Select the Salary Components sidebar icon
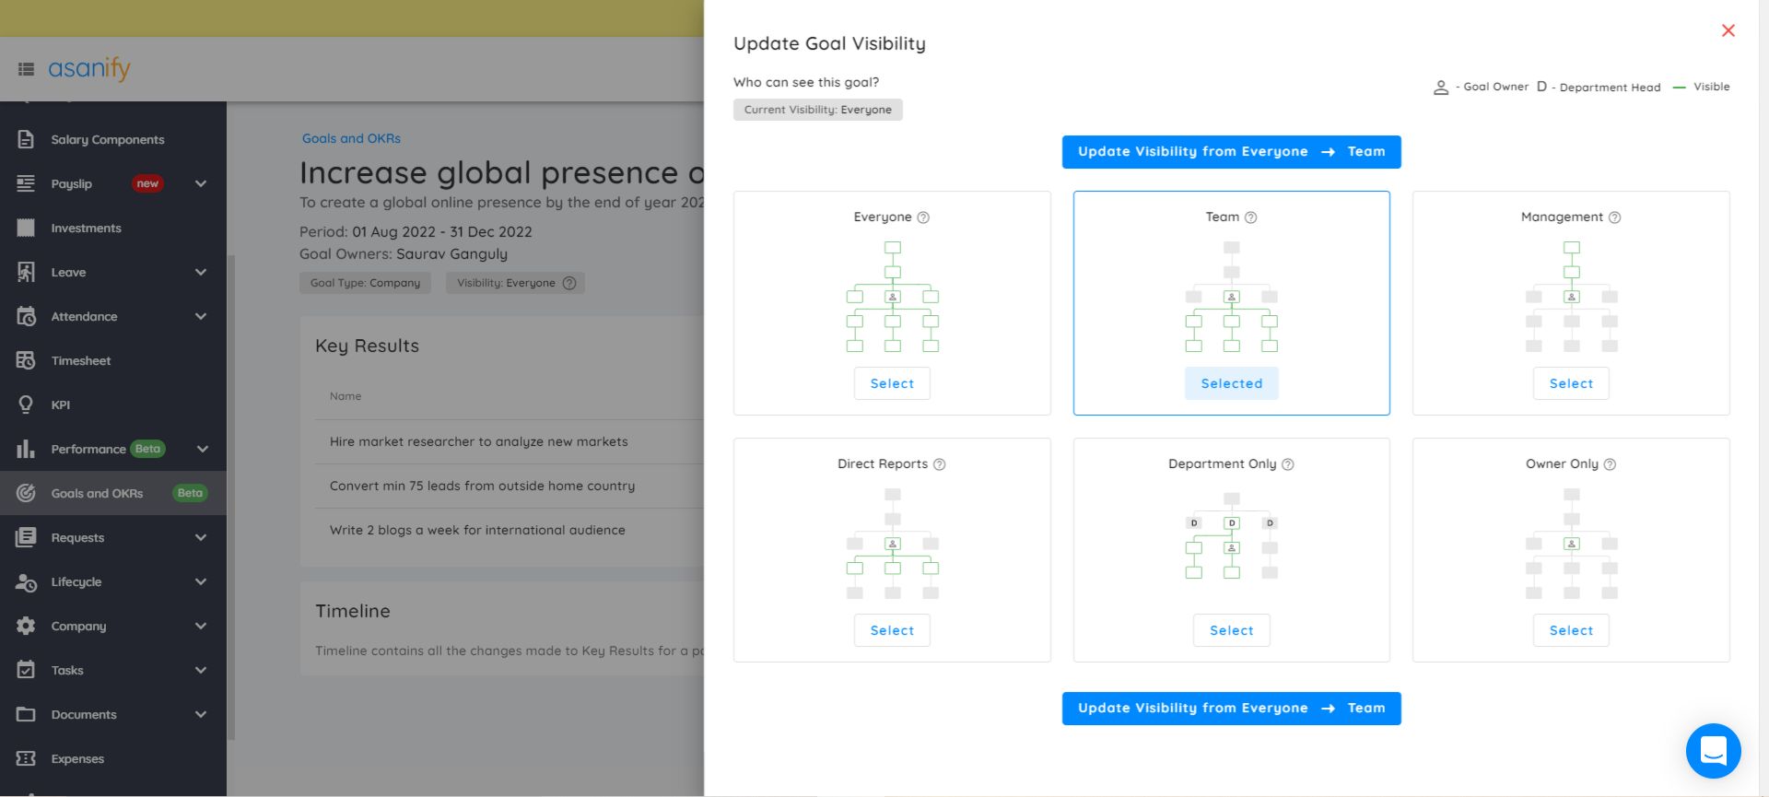This screenshot has width=1769, height=797. pos(26,139)
